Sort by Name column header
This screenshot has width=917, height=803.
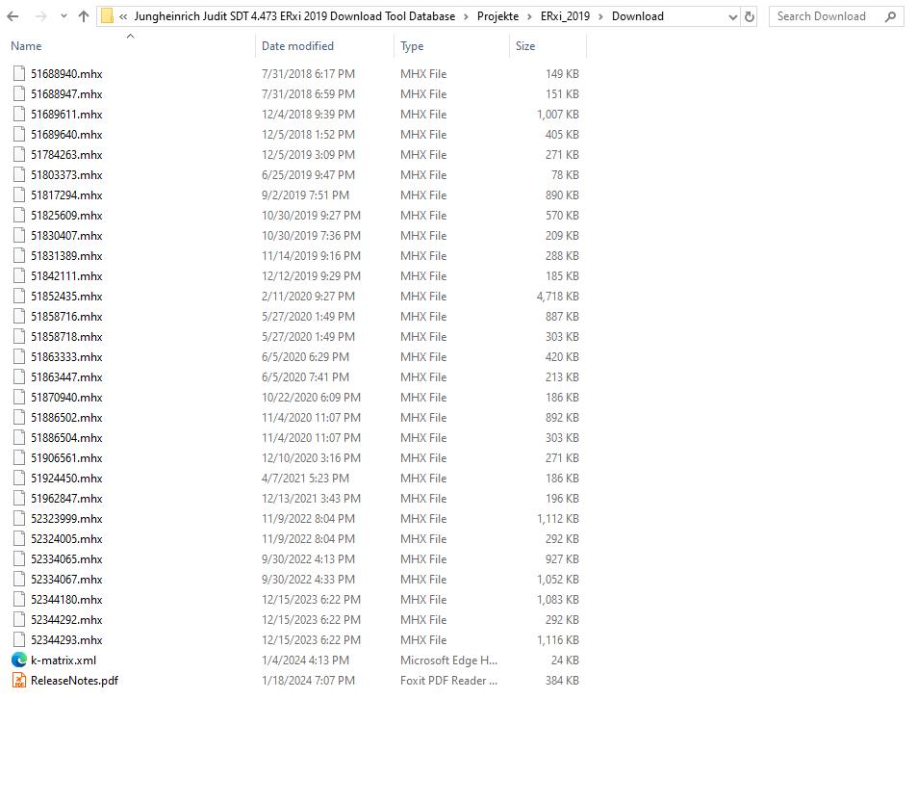pos(26,45)
